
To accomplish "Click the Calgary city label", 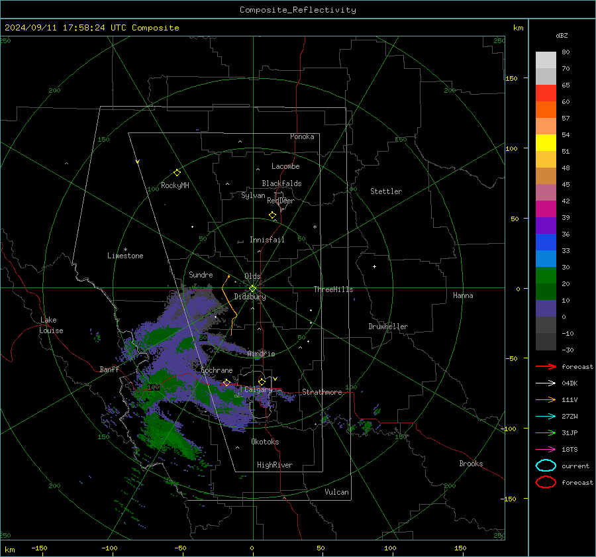I will [x=258, y=389].
